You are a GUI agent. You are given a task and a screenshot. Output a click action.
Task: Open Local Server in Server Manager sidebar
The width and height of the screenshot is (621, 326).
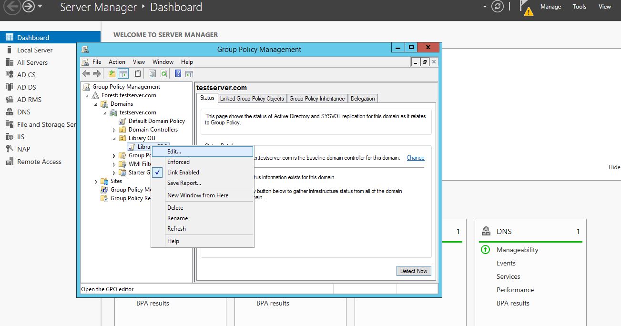[x=35, y=50]
